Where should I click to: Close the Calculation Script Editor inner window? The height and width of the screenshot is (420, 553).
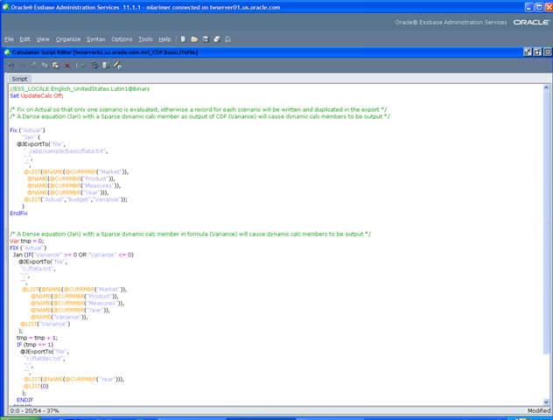(548, 52)
